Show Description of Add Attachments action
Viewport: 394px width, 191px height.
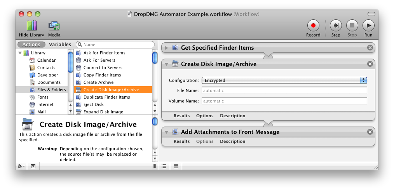coord(233,141)
